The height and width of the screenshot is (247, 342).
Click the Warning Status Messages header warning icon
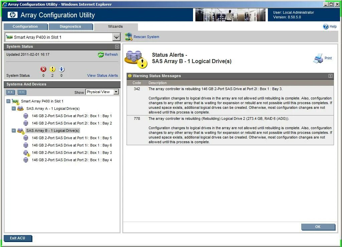(x=130, y=76)
